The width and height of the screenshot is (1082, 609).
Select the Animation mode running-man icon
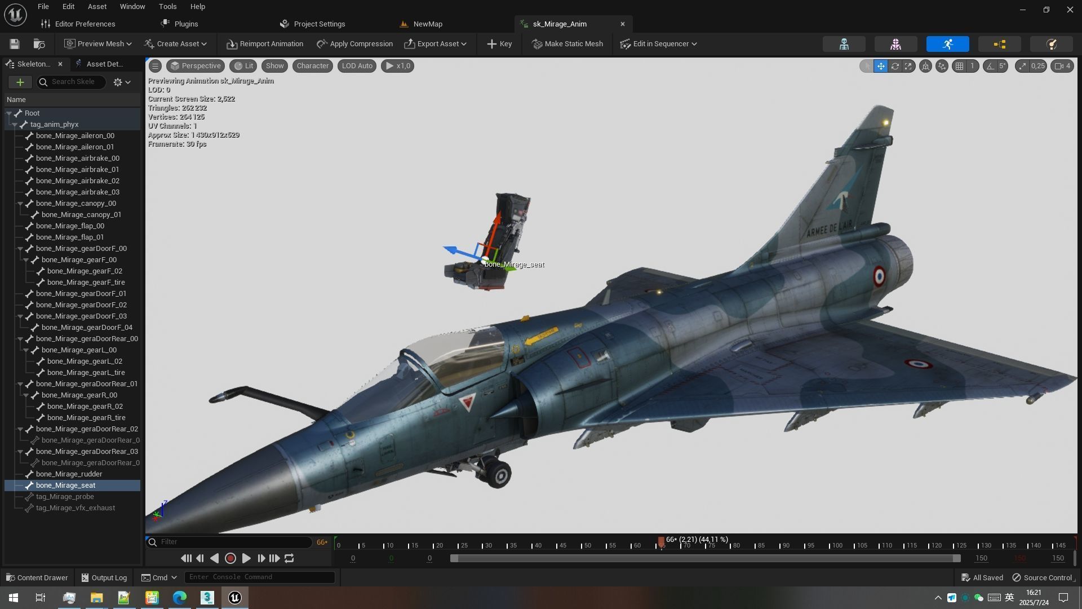[947, 44]
